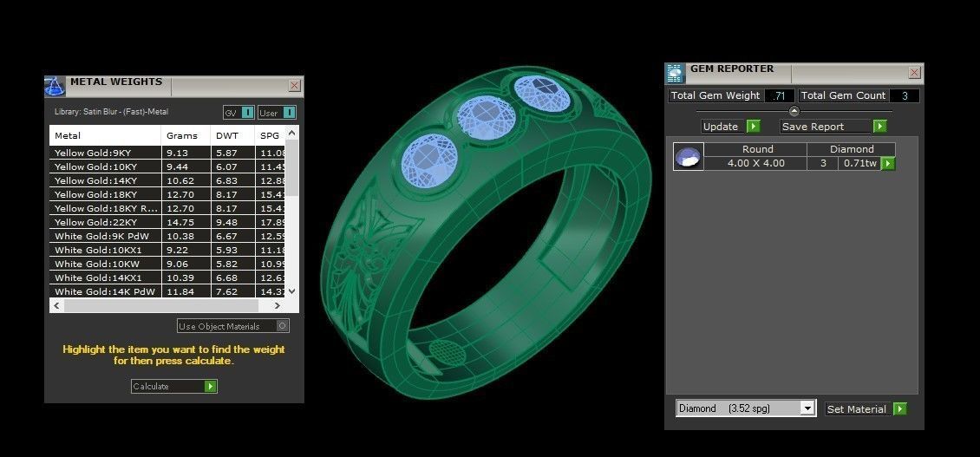Click the green arrow next to 0.71tw
The image size is (980, 457).
coord(887,164)
